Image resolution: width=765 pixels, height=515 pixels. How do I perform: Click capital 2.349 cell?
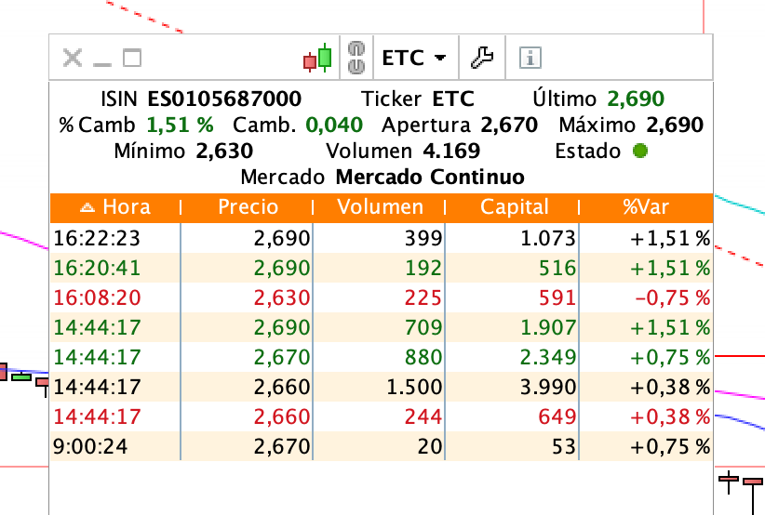(548, 357)
